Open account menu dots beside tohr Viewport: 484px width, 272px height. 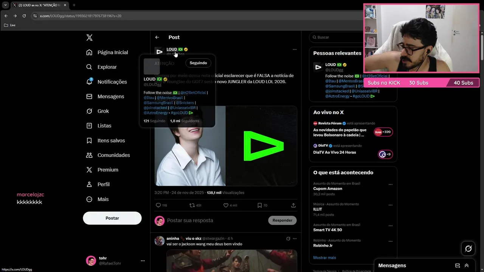tap(143, 261)
